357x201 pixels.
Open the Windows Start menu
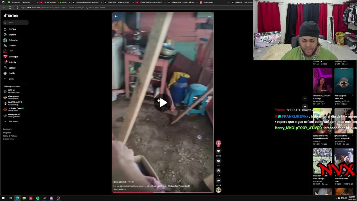coord(3,198)
